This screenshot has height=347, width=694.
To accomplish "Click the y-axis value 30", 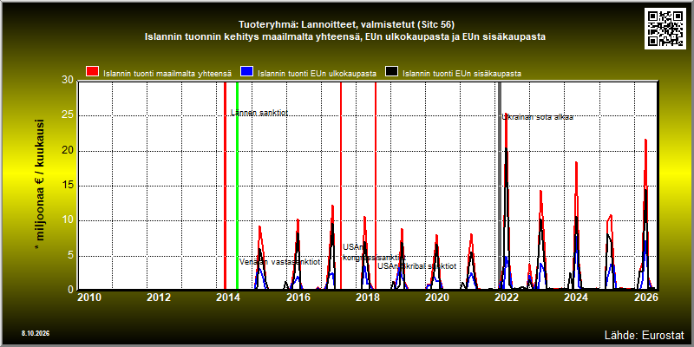I will click(x=69, y=80).
